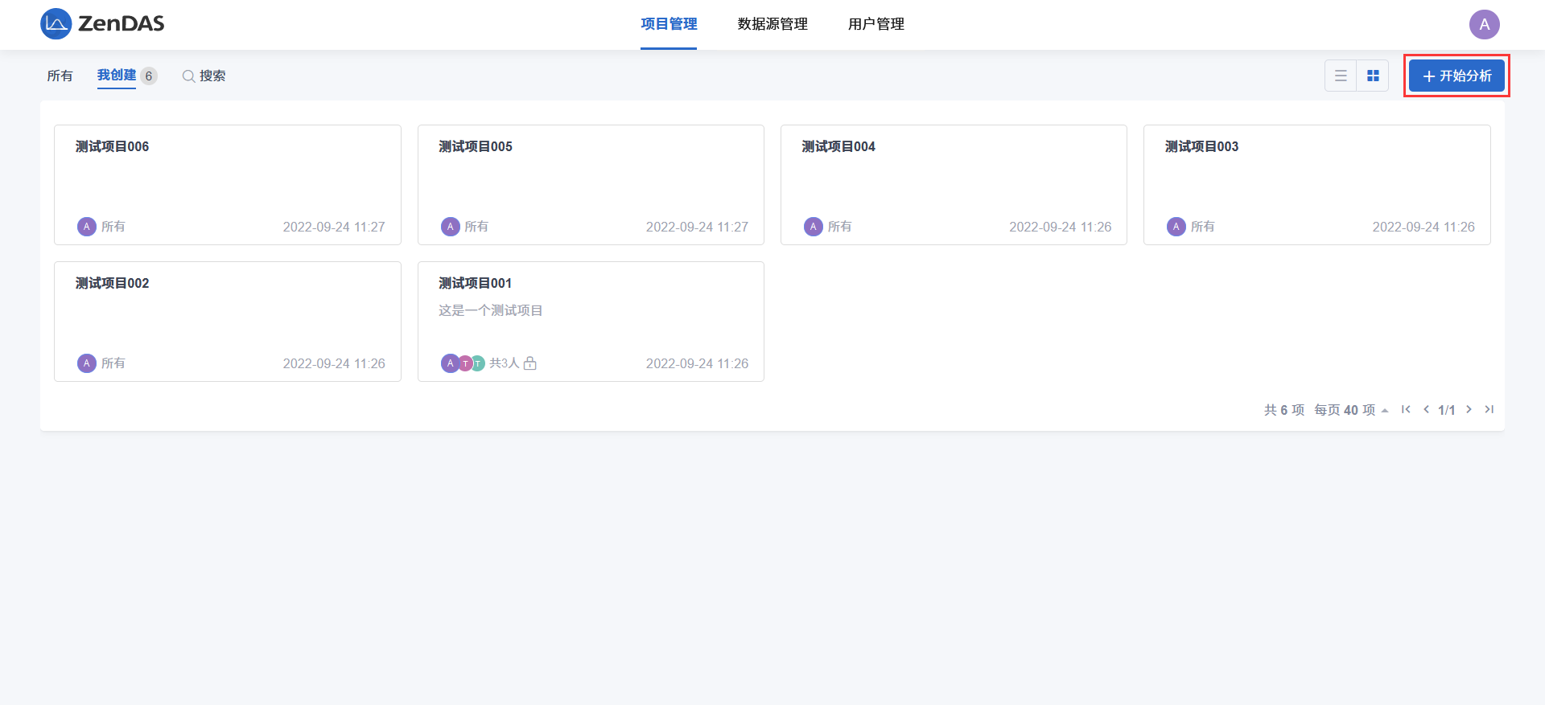
Task: Show 所有 projects filter
Action: 60,76
